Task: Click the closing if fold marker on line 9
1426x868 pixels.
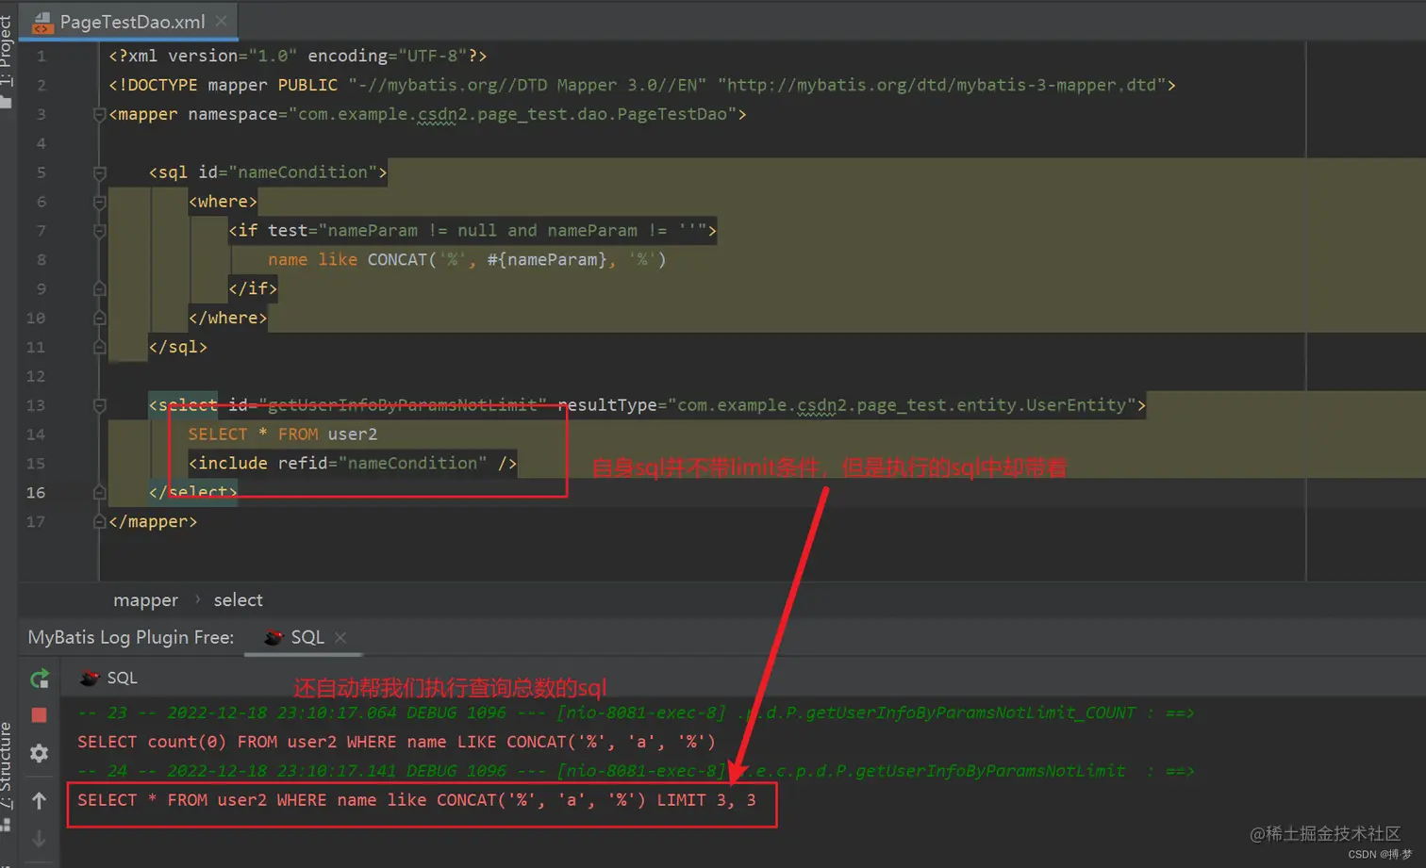Action: coord(99,289)
